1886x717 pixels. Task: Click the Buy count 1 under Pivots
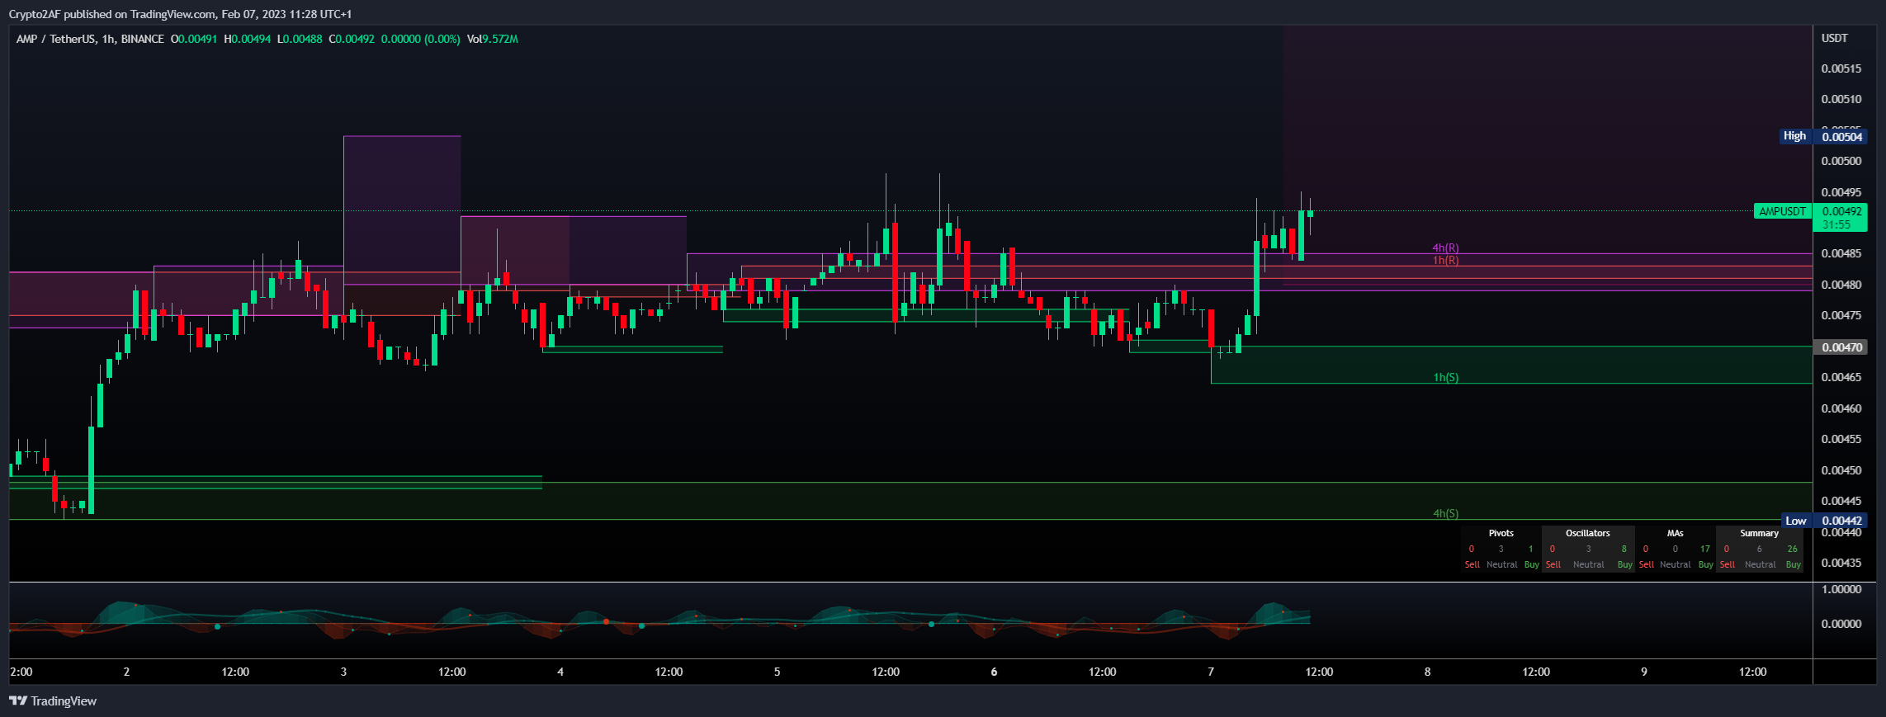point(1530,549)
